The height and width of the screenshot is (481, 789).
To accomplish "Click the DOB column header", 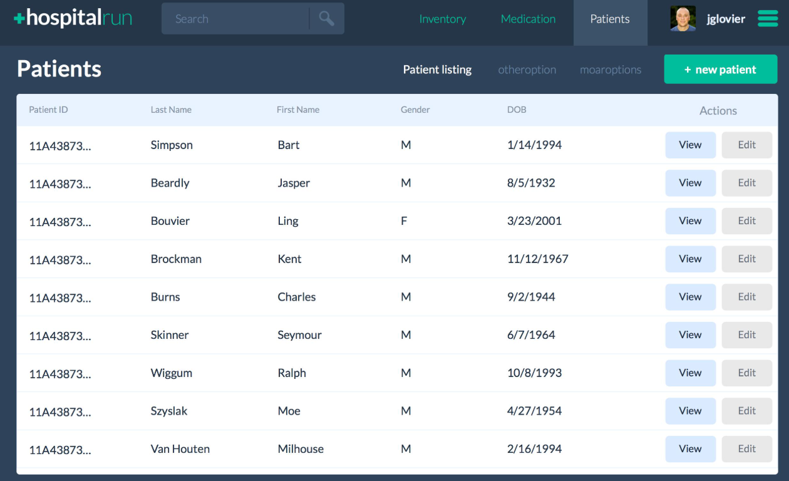I will pyautogui.click(x=517, y=110).
